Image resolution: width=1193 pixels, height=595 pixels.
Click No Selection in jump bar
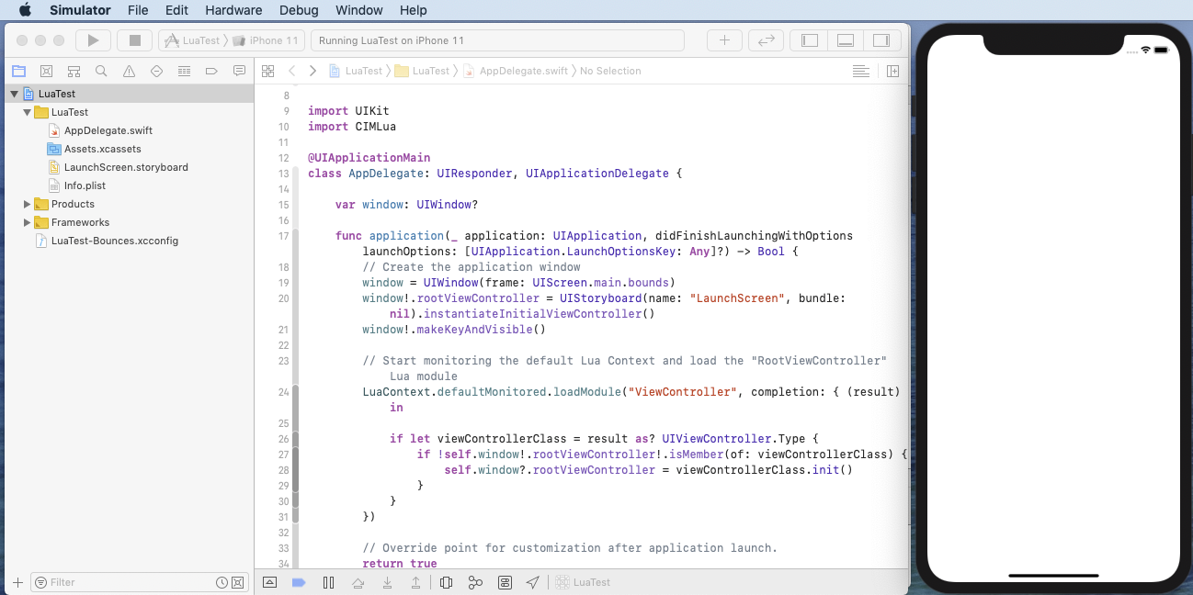coord(610,71)
